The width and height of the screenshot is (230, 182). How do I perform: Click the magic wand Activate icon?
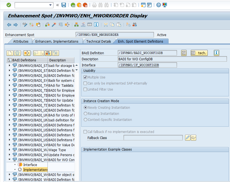pos(54,25)
